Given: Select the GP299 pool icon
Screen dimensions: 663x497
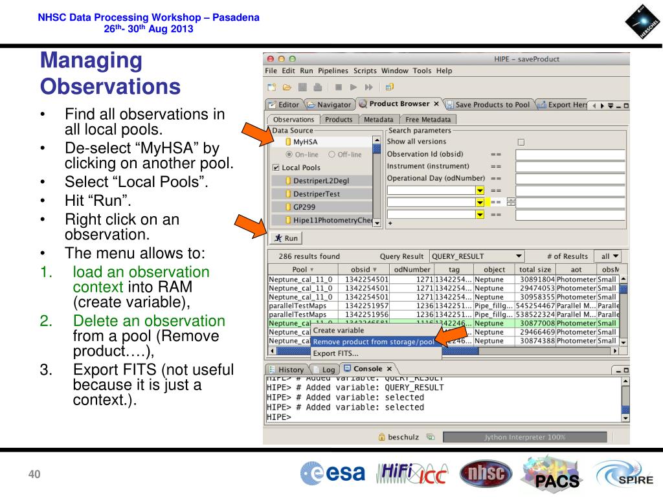Looking at the screenshot, I should click(x=288, y=207).
